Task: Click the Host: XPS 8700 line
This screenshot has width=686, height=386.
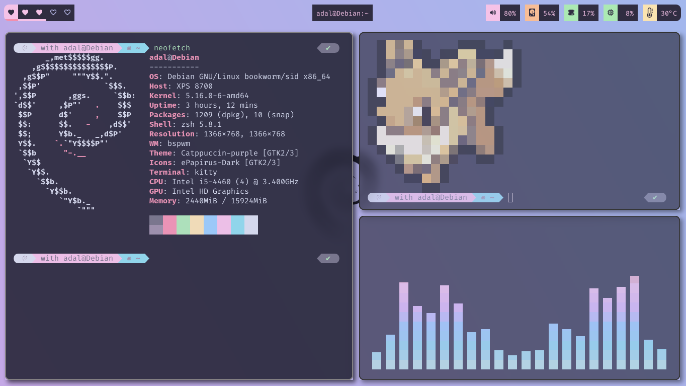Action: 181,86
